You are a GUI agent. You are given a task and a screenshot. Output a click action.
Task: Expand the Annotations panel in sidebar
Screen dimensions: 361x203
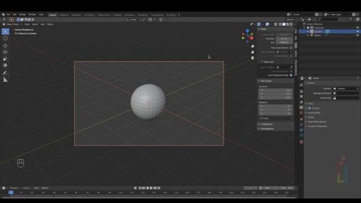267,129
